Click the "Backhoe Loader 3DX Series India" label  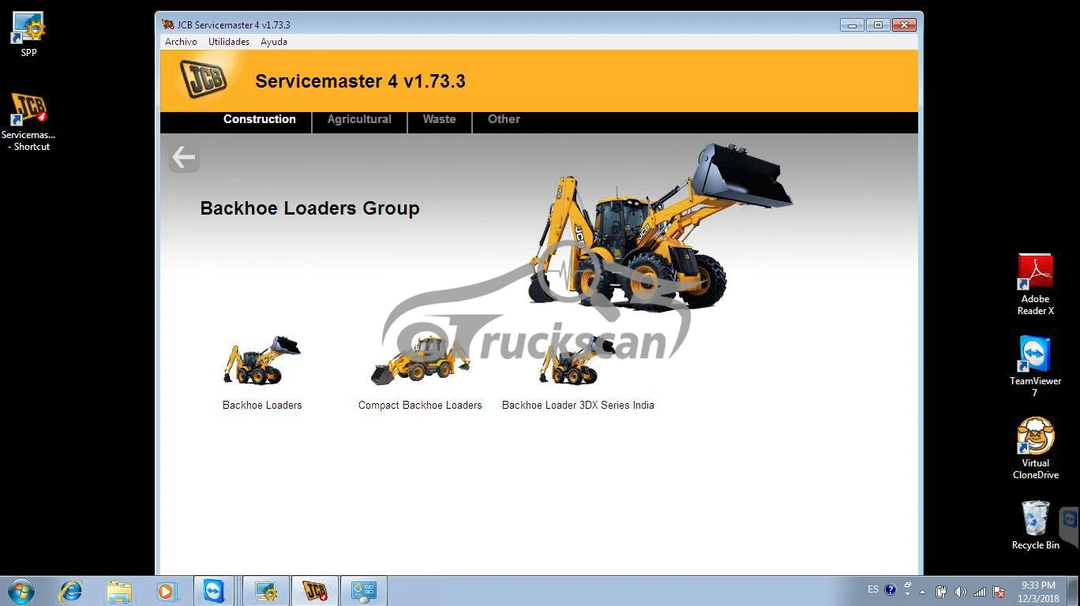[x=578, y=406]
